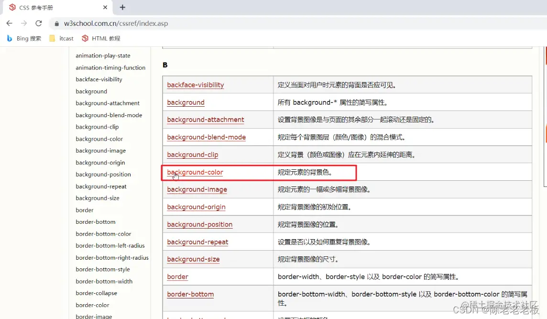Screen dimensions: 547x319
Task: Select border-bottom-color in sidebar
Action: pyautogui.click(x=103, y=233)
